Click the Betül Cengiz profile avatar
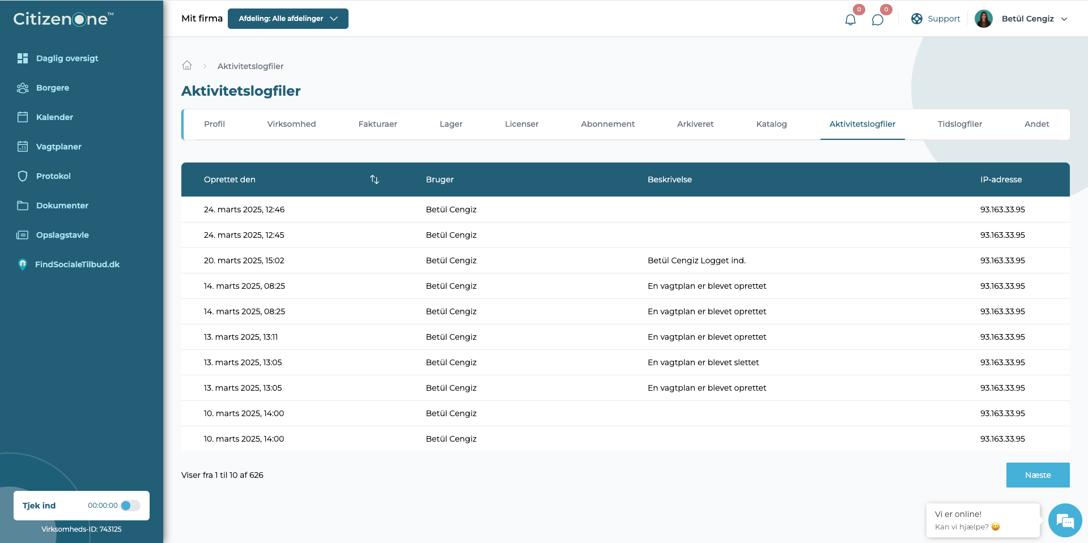 coord(984,19)
